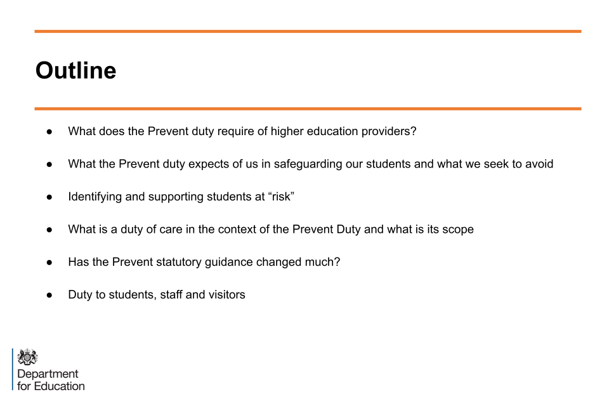The width and height of the screenshot is (609, 406).
Task: Select the Prevent statutory guidance question line
Action: click(204, 262)
